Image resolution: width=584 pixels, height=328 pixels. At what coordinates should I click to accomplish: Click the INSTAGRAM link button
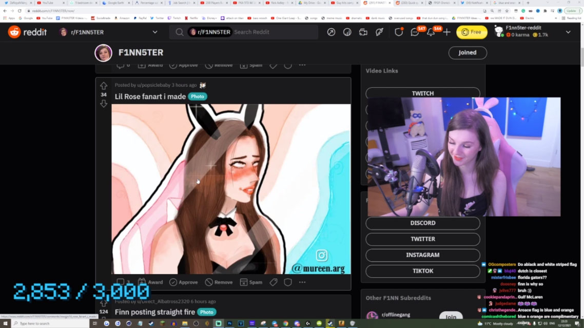[423, 255]
